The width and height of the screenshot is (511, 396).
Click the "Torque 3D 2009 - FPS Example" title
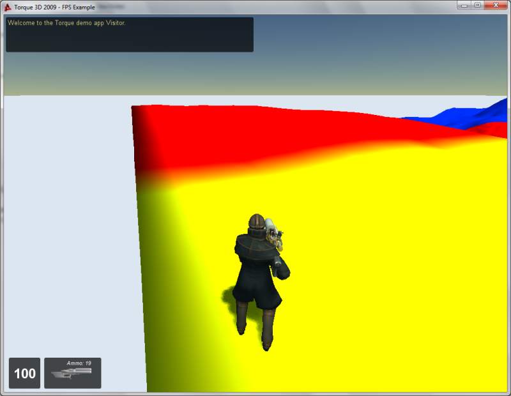(54, 7)
